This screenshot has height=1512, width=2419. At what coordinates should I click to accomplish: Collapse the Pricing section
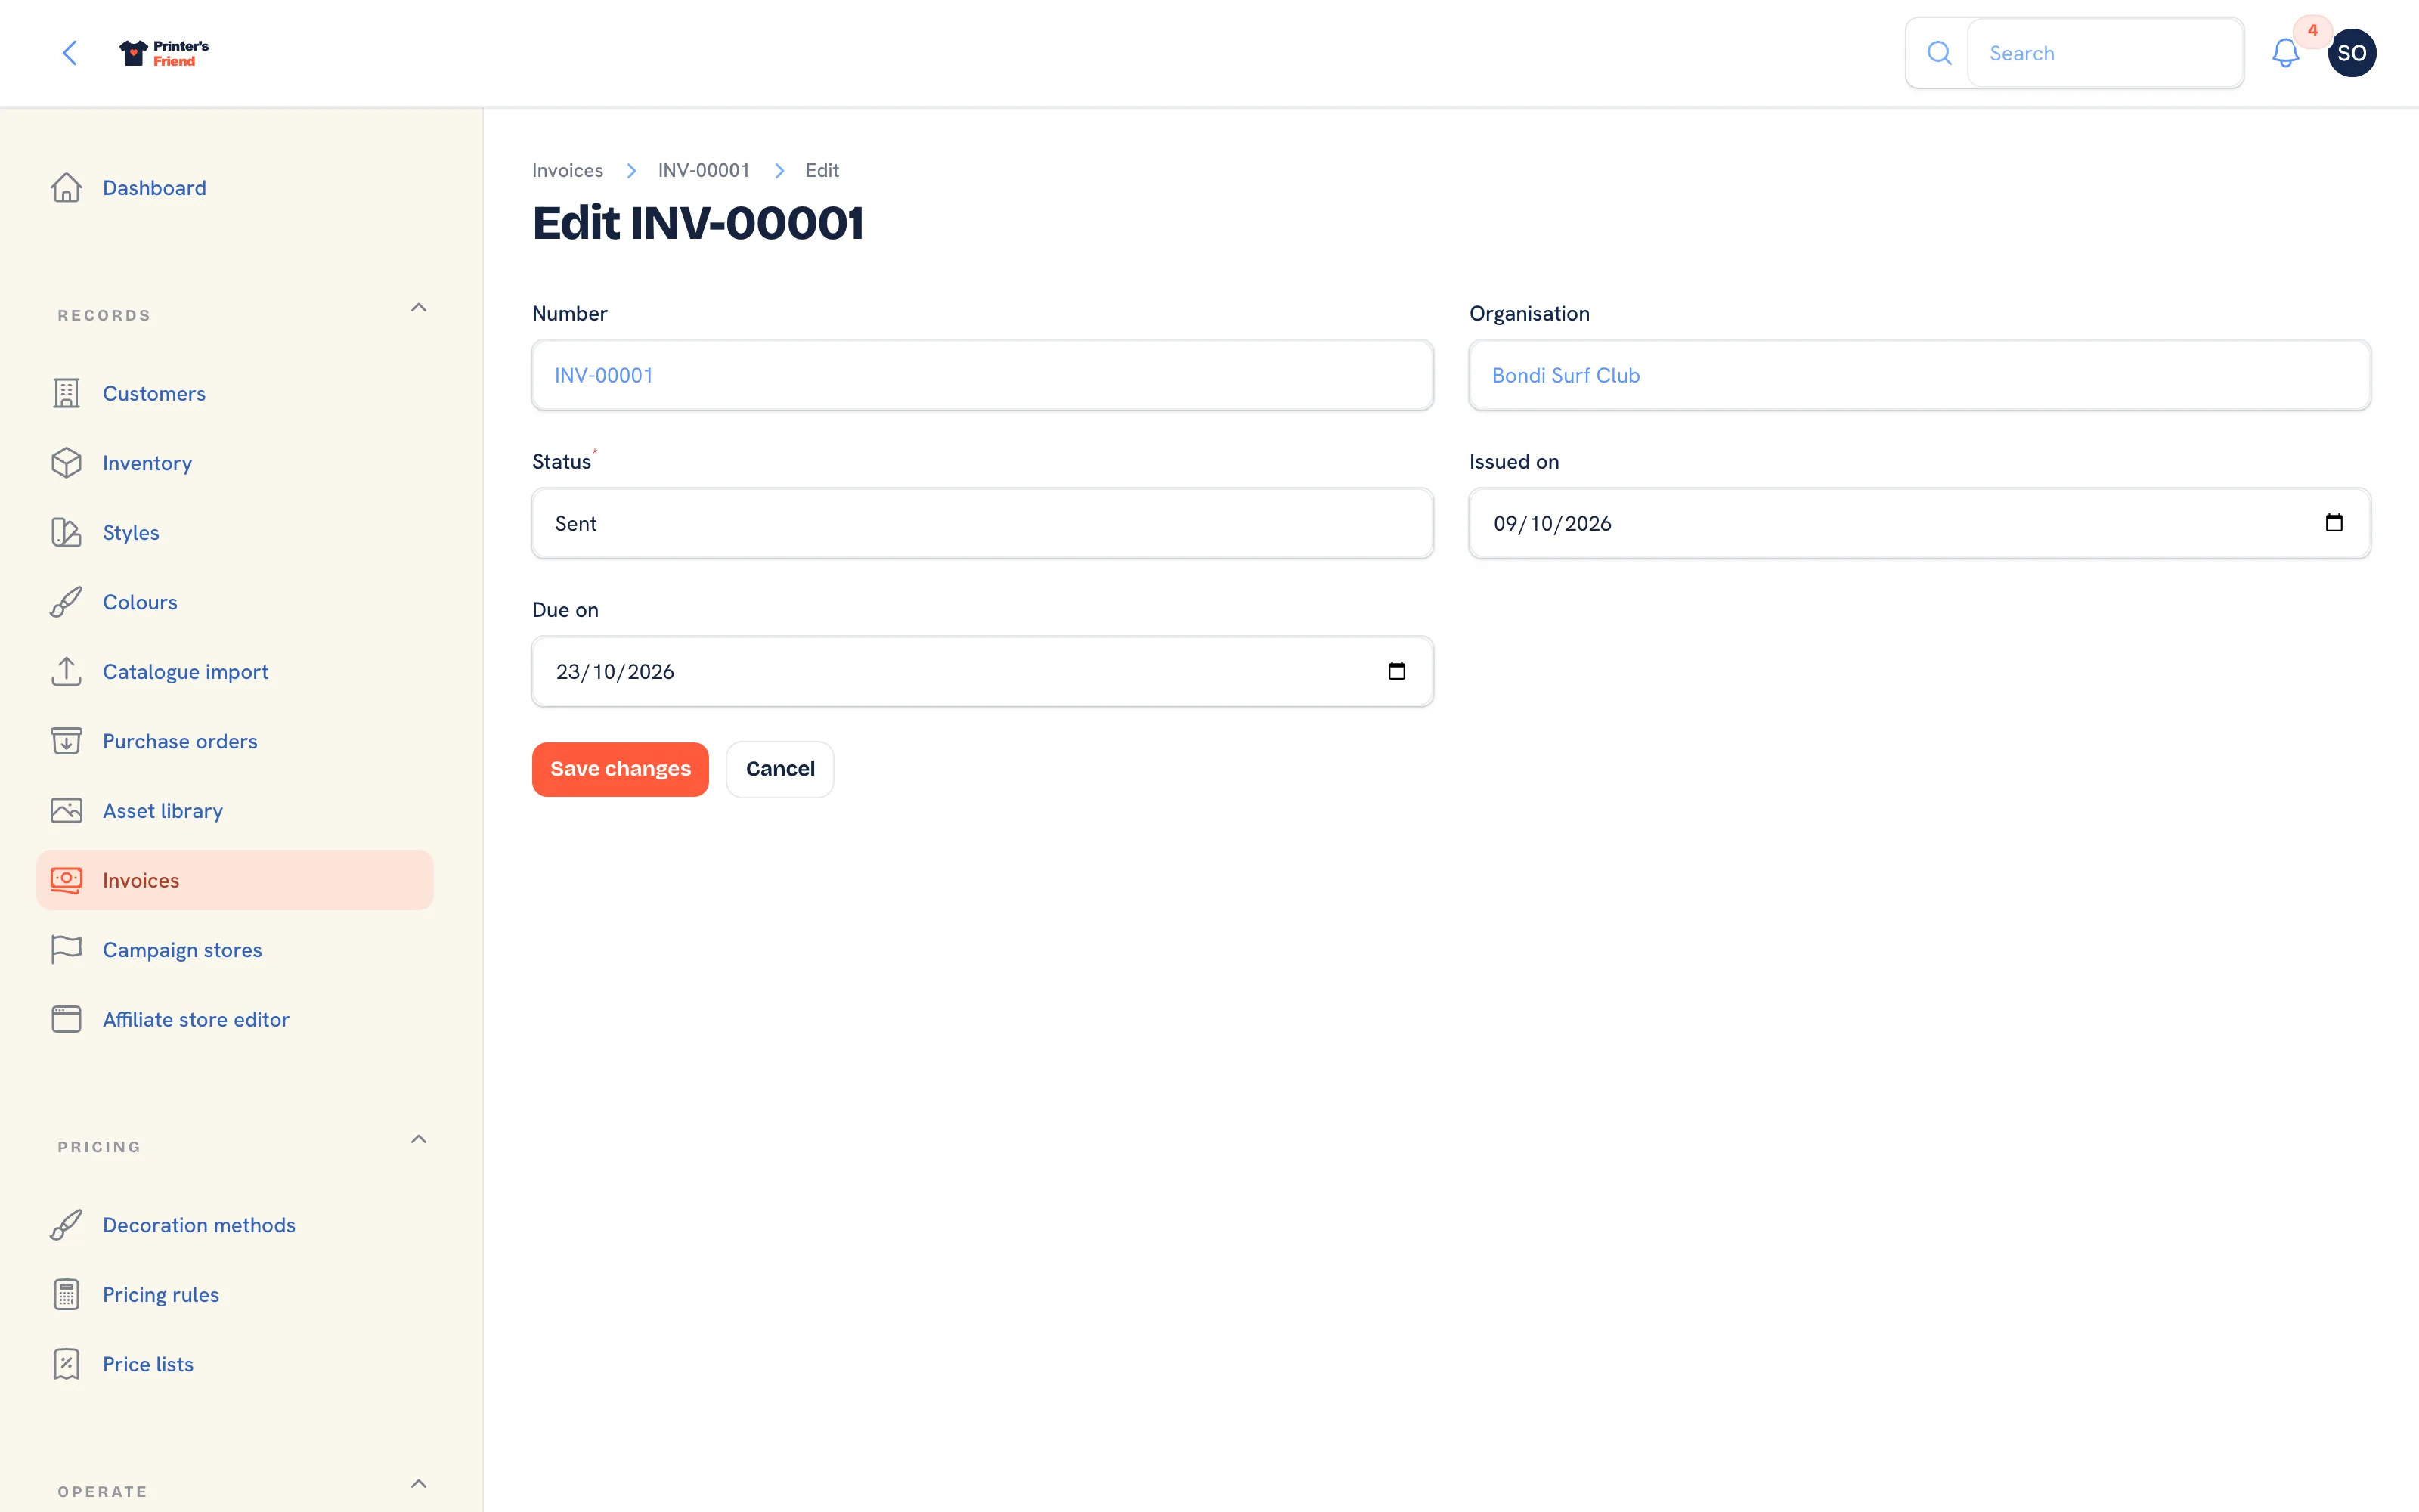[419, 1139]
